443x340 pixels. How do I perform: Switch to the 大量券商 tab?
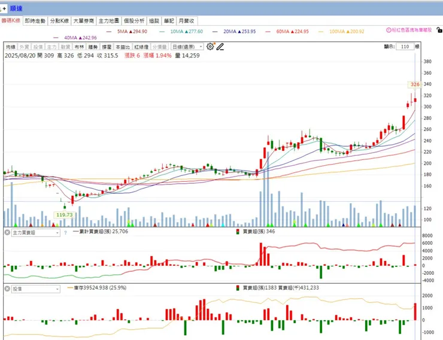(x=84, y=21)
